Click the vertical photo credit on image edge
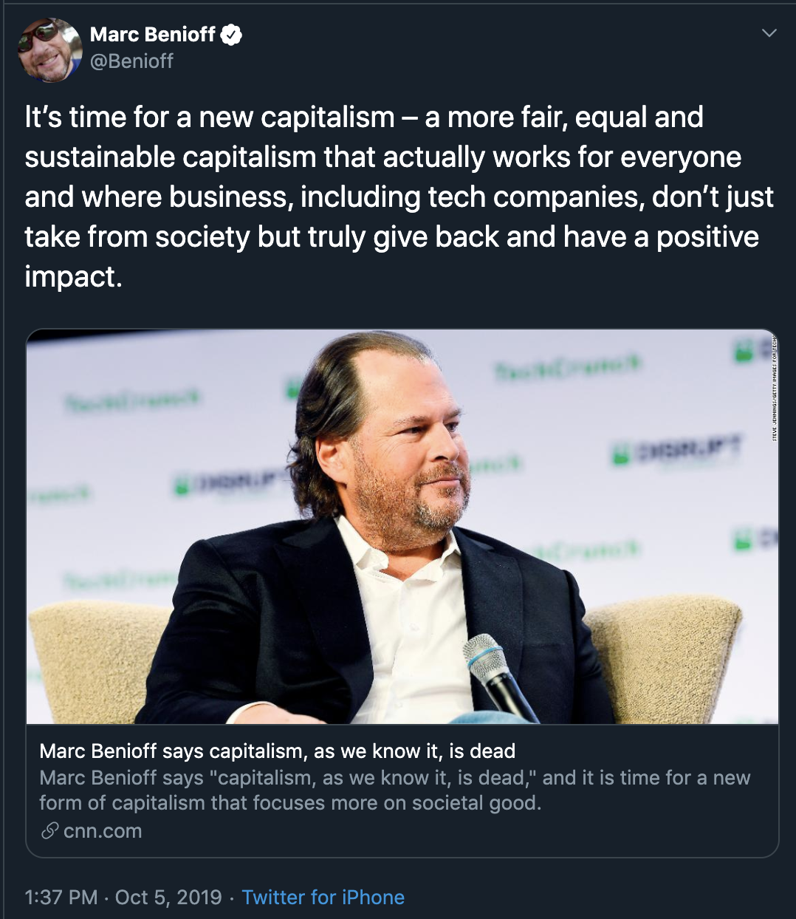 tap(774, 388)
